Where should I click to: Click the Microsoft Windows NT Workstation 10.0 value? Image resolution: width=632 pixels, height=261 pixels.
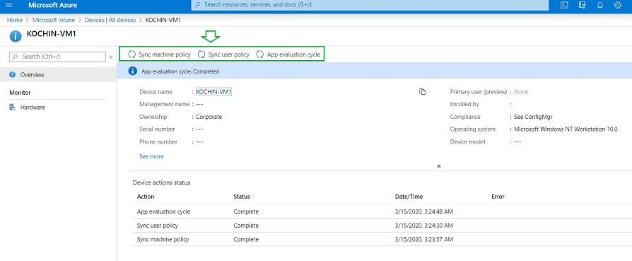pyautogui.click(x=566, y=129)
